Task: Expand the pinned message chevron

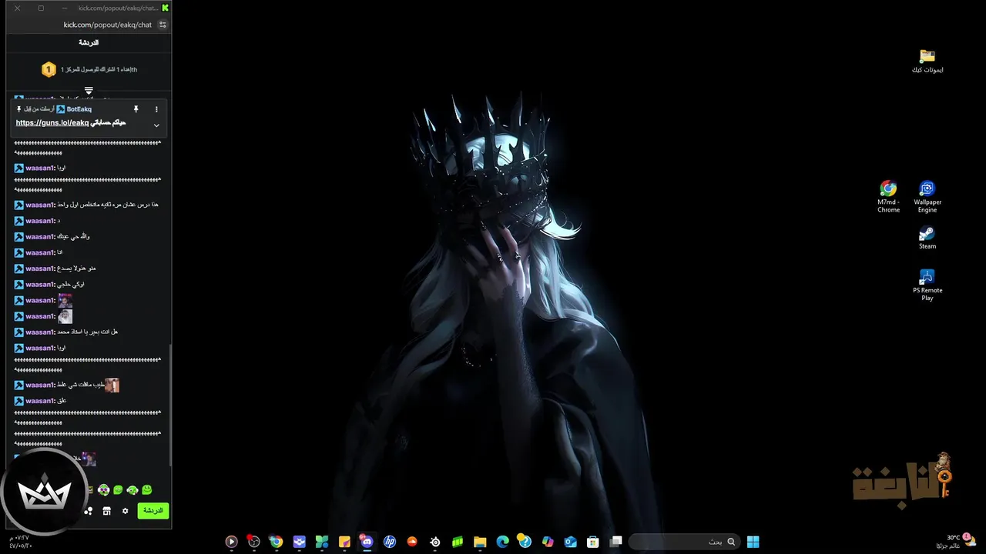Action: tap(156, 125)
